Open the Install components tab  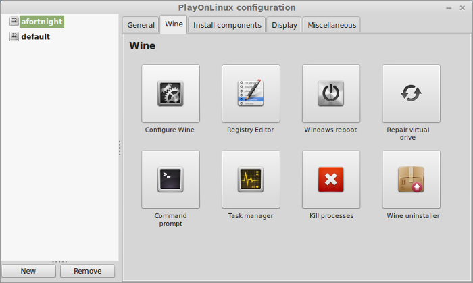(x=227, y=25)
